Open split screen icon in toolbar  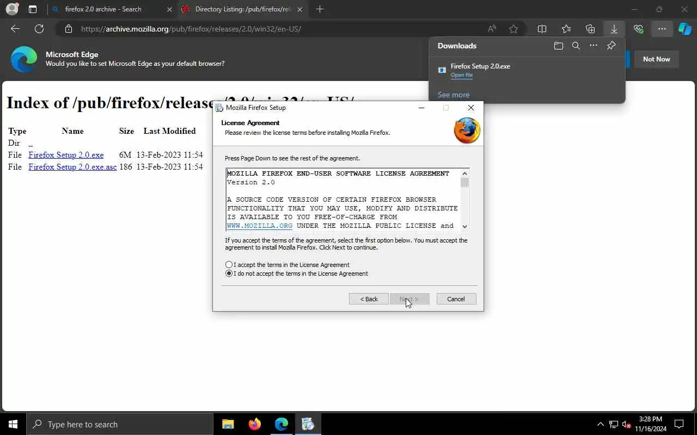point(542,29)
